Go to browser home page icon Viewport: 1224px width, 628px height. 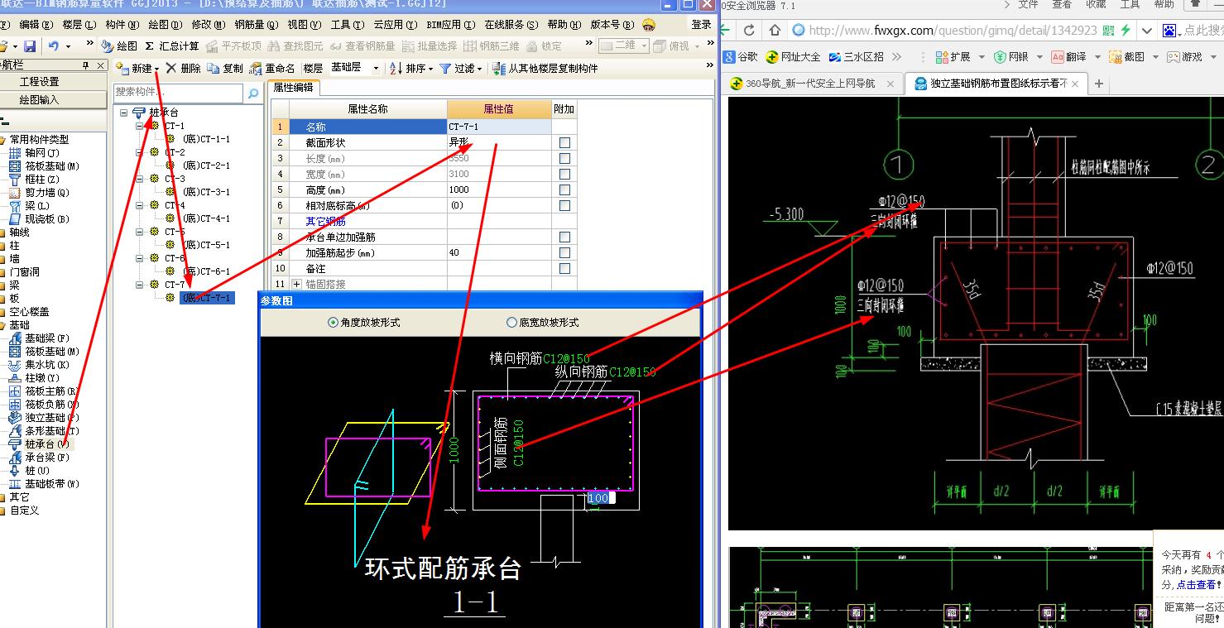775,31
